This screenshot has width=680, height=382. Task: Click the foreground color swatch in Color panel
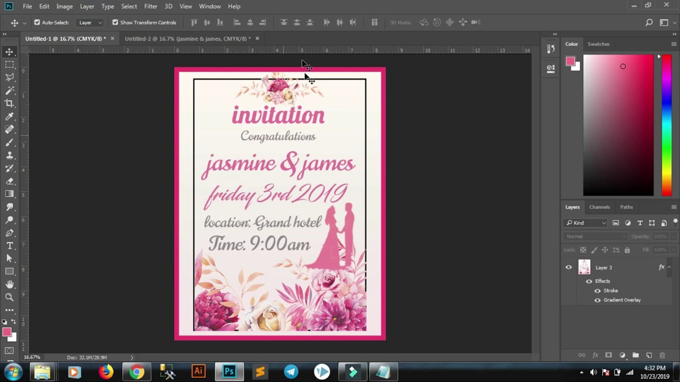pyautogui.click(x=570, y=61)
